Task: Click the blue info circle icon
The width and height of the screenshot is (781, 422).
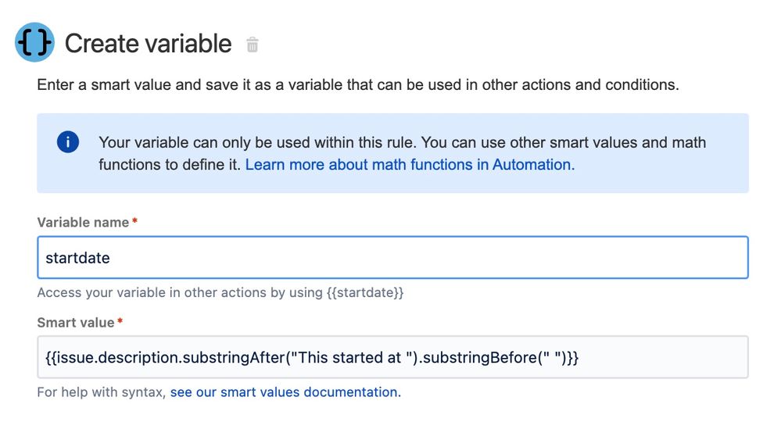Action: [x=68, y=141]
